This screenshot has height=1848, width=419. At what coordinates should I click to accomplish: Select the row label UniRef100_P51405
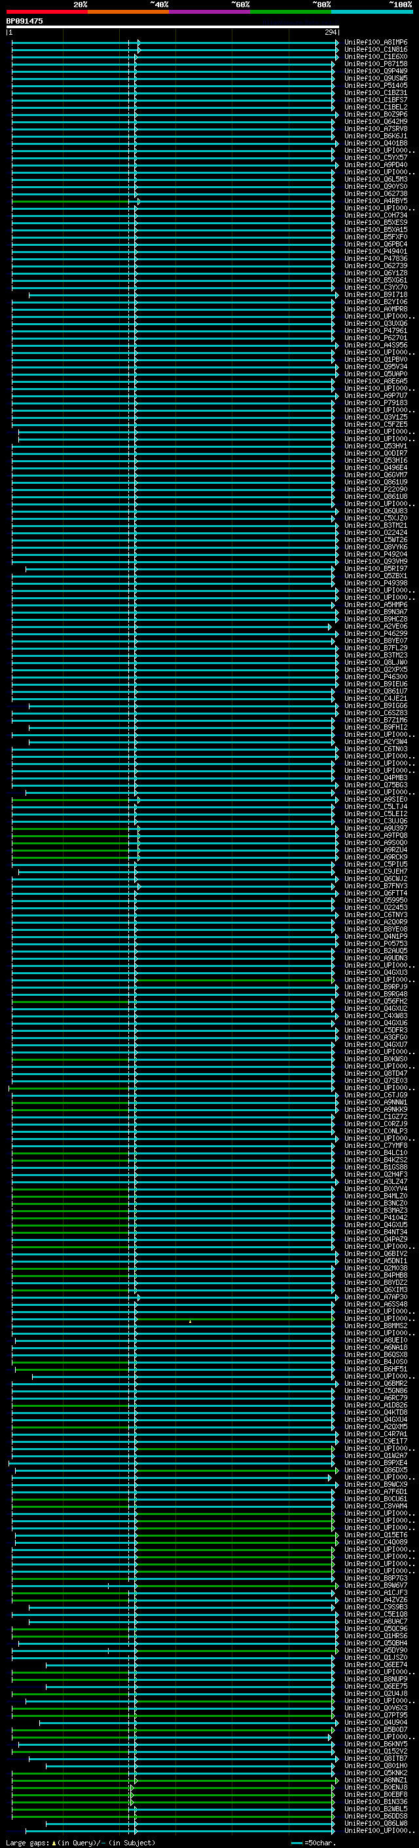(376, 85)
